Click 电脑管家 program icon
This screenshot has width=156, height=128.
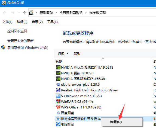pyautogui.click(x=58, y=124)
